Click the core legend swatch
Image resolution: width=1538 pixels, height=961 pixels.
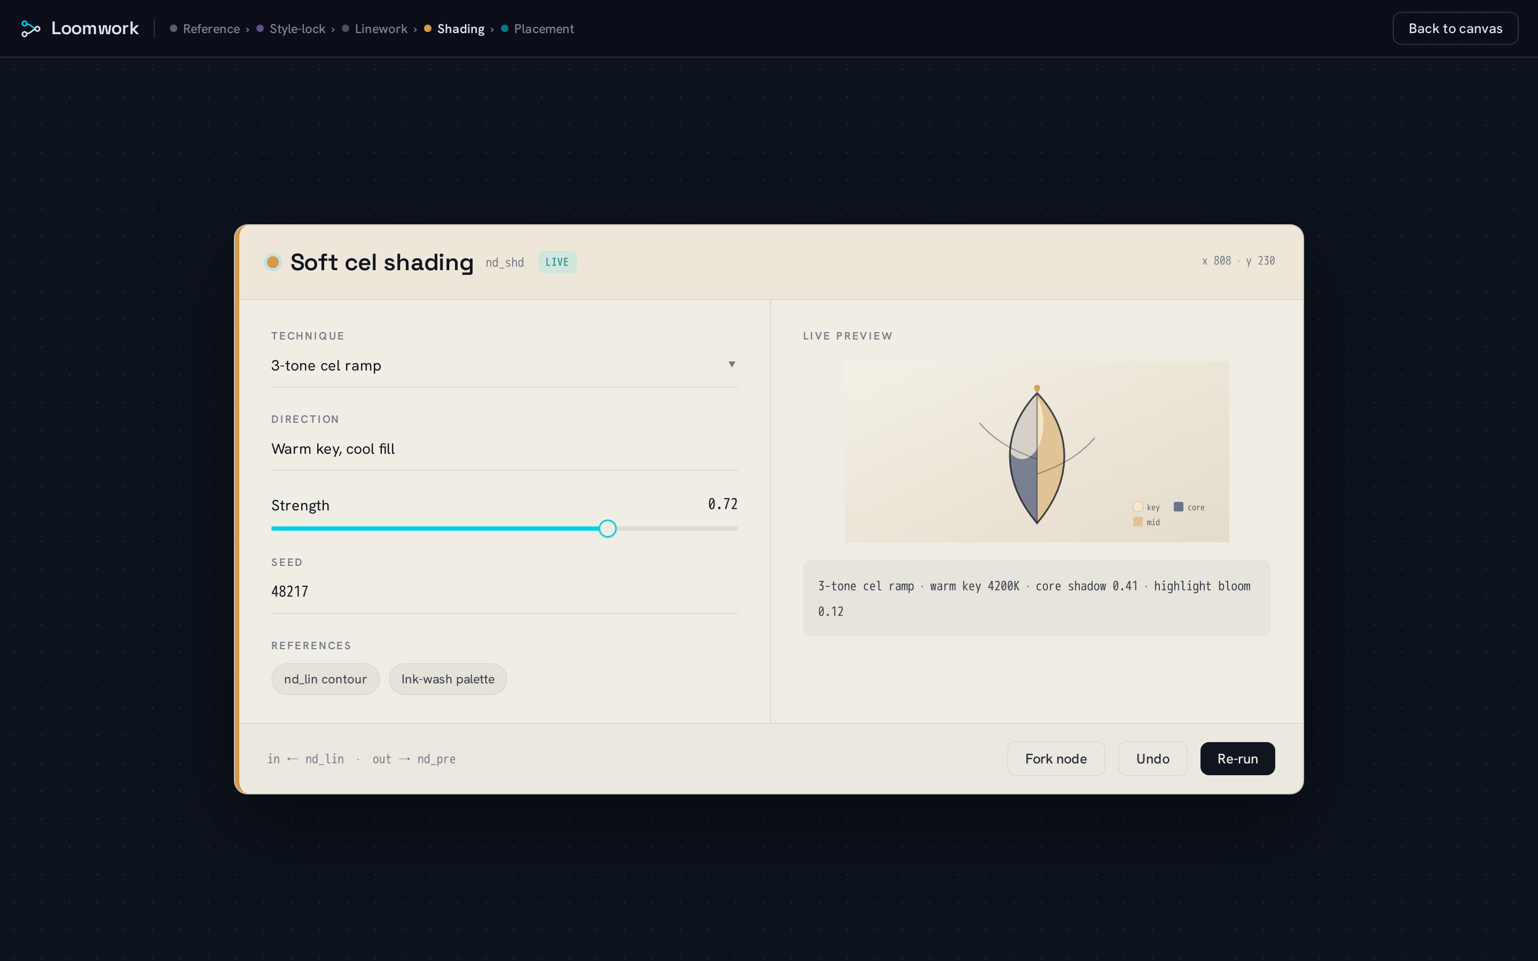[1178, 507]
